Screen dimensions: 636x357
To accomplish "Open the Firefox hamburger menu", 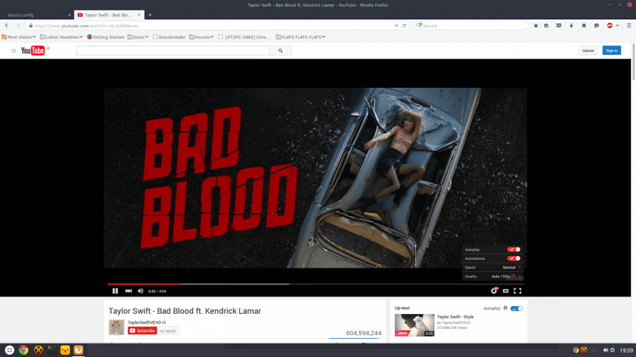I will 629,26.
